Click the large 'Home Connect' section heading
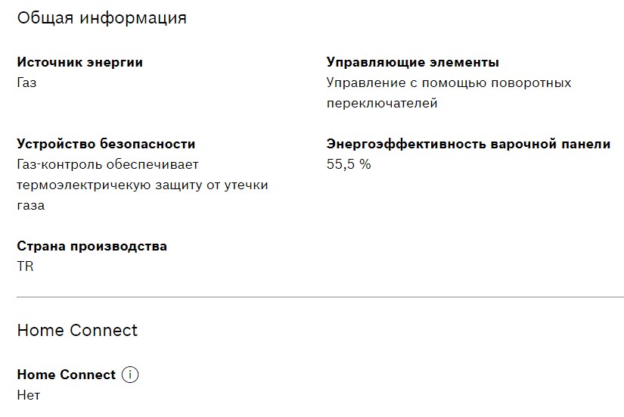The image size is (624, 417). coord(77,331)
